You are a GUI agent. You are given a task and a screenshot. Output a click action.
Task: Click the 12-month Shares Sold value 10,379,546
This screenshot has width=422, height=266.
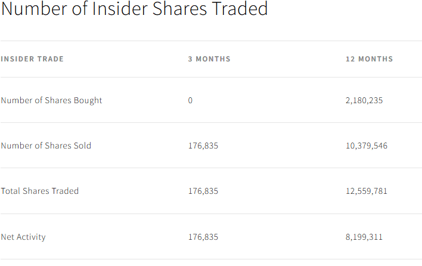point(367,146)
